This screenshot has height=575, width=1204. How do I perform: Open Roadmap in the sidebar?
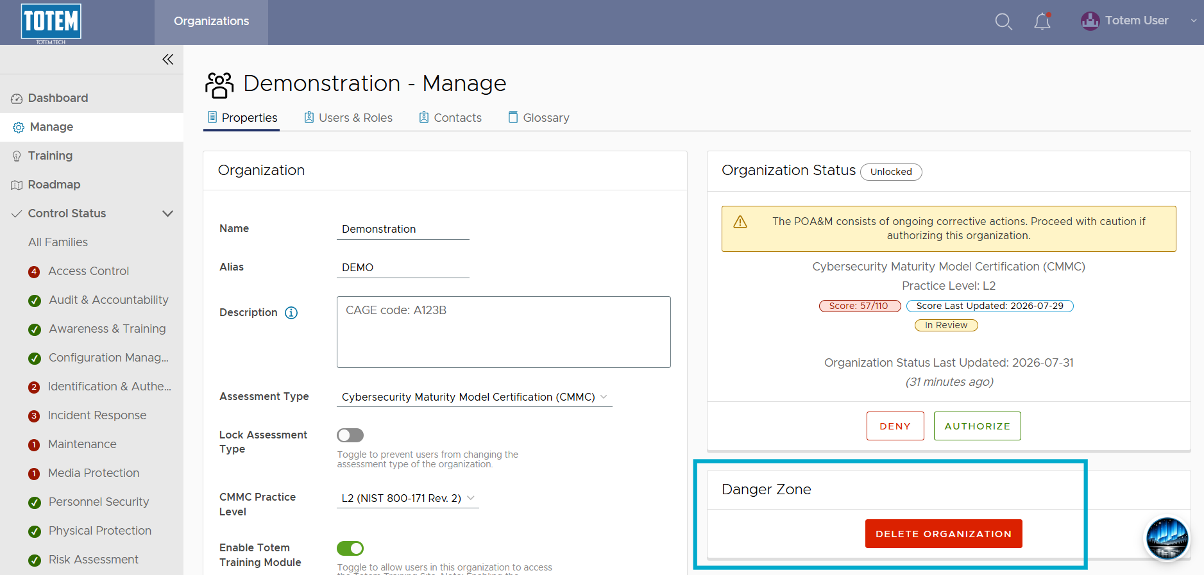(92, 185)
